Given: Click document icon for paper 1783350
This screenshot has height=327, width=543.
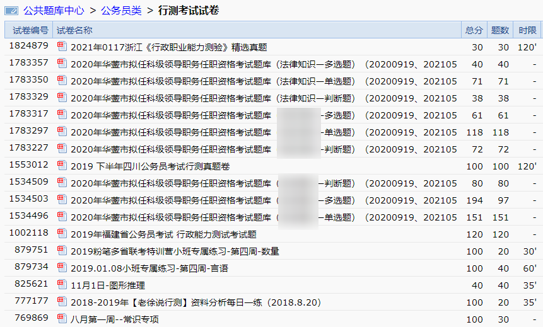Looking at the screenshot, I should tap(62, 80).
